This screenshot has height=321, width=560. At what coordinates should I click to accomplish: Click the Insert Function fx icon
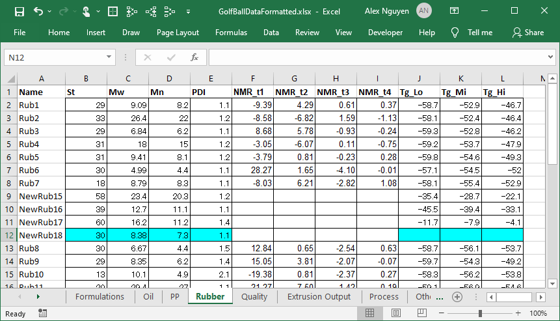(x=194, y=57)
